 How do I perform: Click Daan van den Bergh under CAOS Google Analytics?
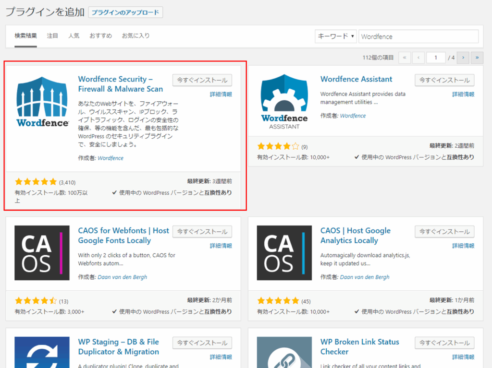click(365, 277)
